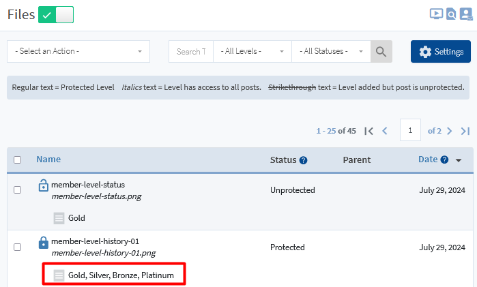Open the All Levels filter dropdown
The height and width of the screenshot is (287, 477).
252,51
